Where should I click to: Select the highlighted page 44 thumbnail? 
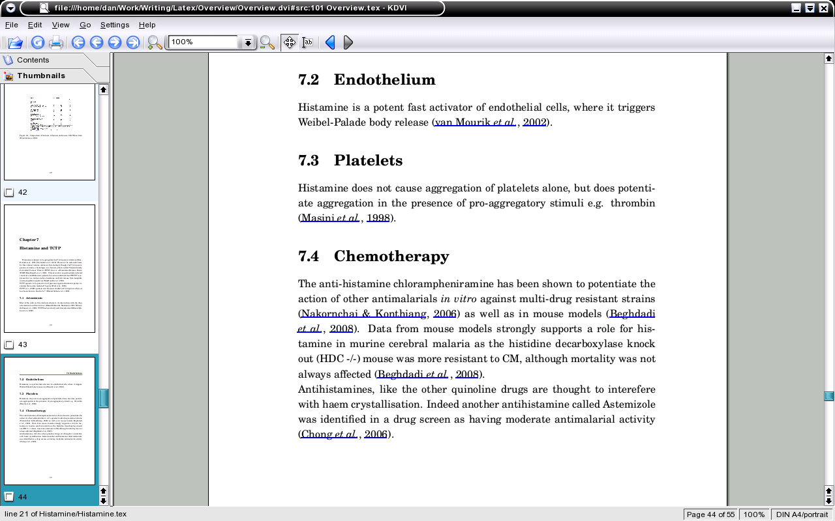pyautogui.click(x=50, y=421)
